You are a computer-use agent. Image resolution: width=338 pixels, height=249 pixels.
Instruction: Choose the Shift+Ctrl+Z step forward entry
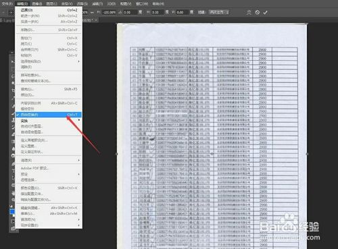coord(49,16)
